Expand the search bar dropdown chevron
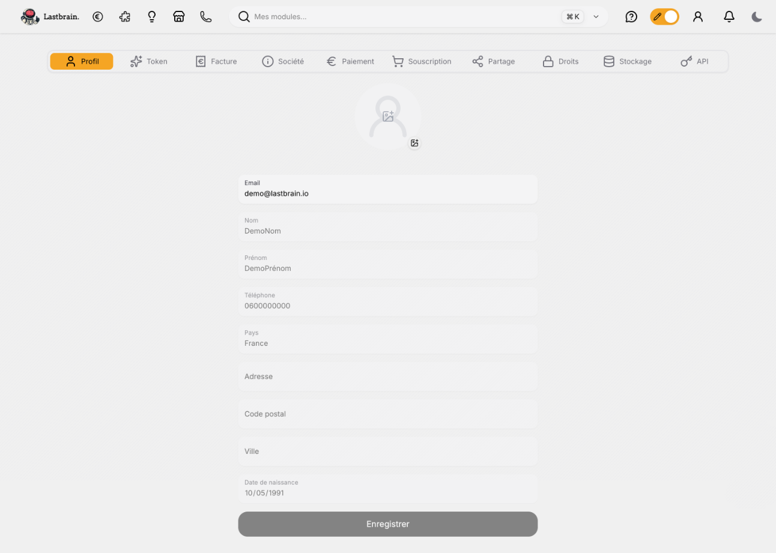The image size is (776, 553). pos(596,17)
